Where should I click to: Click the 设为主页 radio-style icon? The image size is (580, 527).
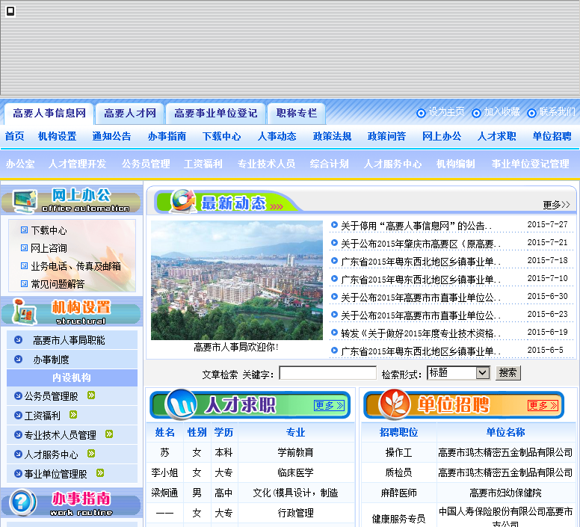[x=421, y=113]
